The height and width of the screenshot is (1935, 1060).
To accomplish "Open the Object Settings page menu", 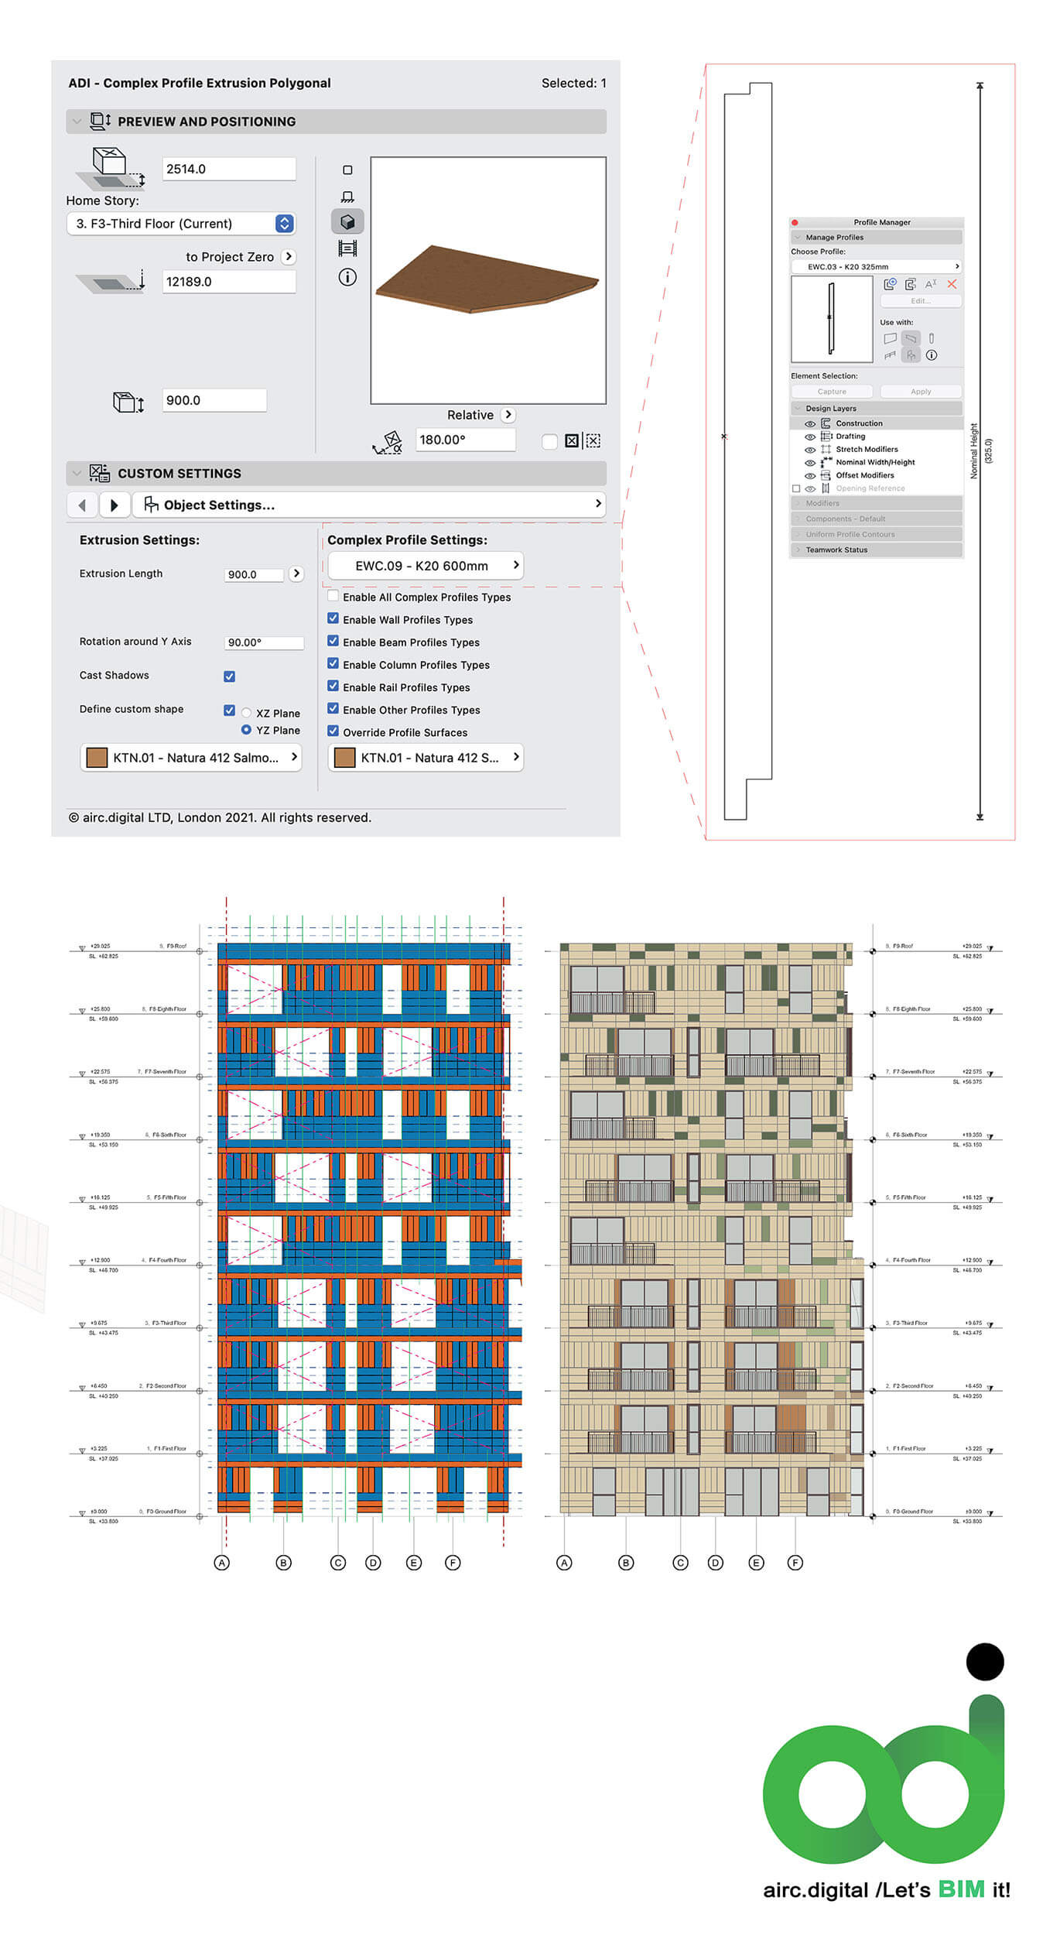I will pos(368,505).
